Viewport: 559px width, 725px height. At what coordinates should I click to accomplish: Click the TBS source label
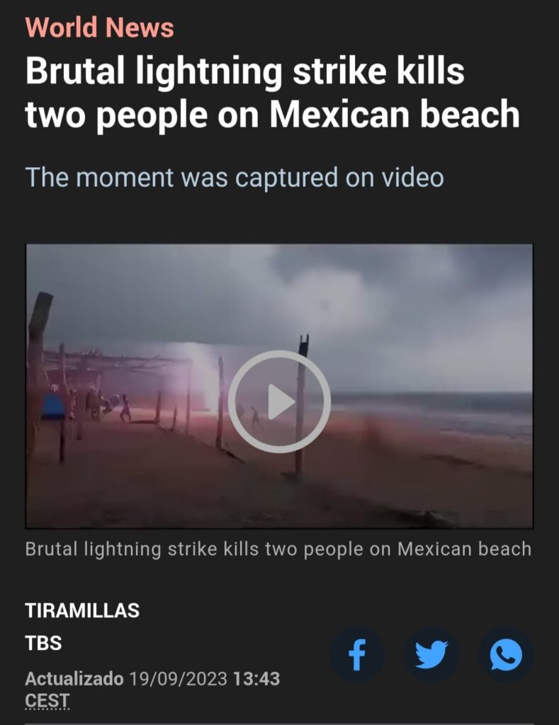tap(43, 643)
